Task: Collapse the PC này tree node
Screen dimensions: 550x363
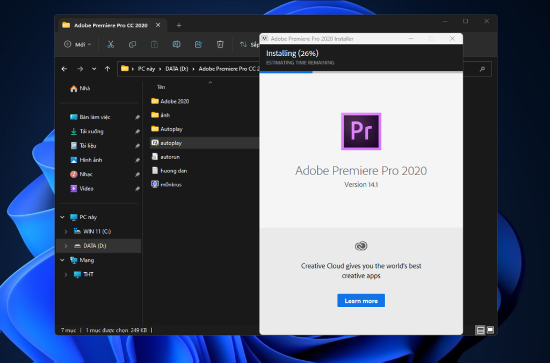Action: (x=62, y=217)
